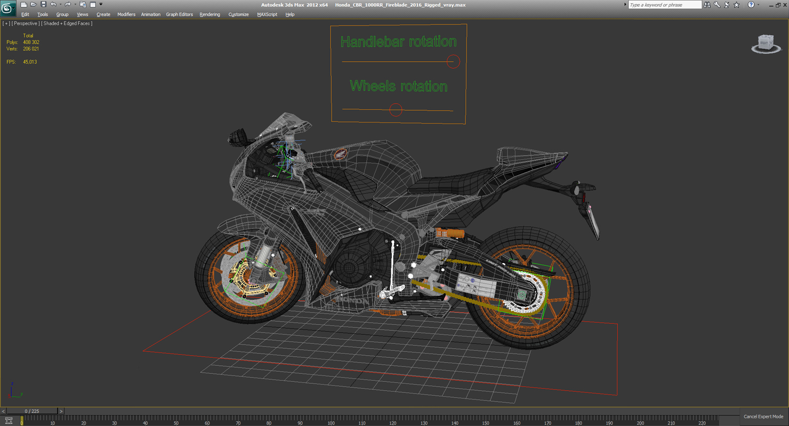
Task: Click the next frame arrow on time slider
Action: click(61, 411)
